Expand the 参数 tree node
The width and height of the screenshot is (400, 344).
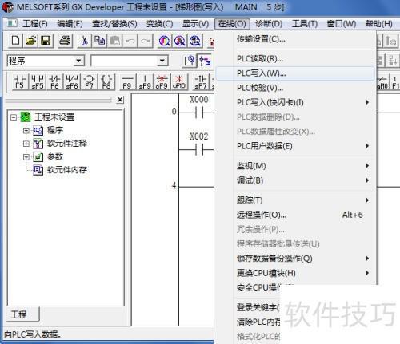(x=26, y=157)
